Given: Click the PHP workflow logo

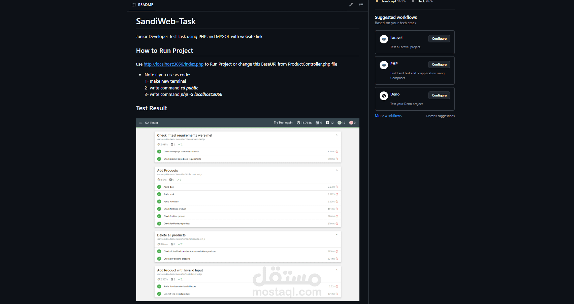Looking at the screenshot, I should (384, 65).
